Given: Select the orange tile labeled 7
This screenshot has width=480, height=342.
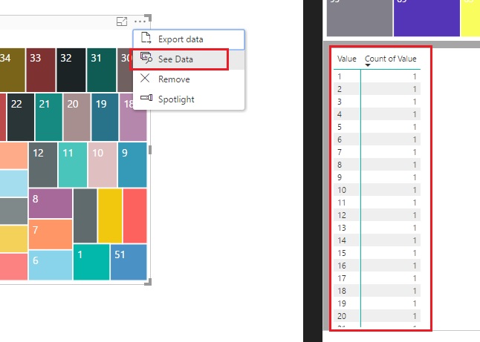Looking at the screenshot, I should coord(51,234).
